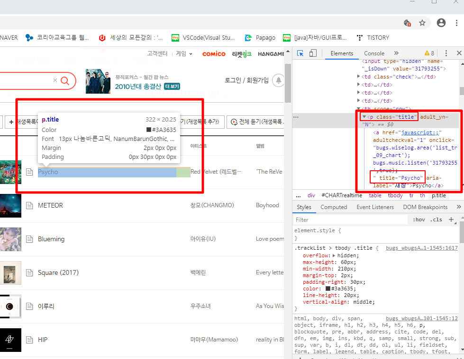The image size is (464, 359).
Task: Switch to the Styles tab
Action: pyautogui.click(x=304, y=207)
